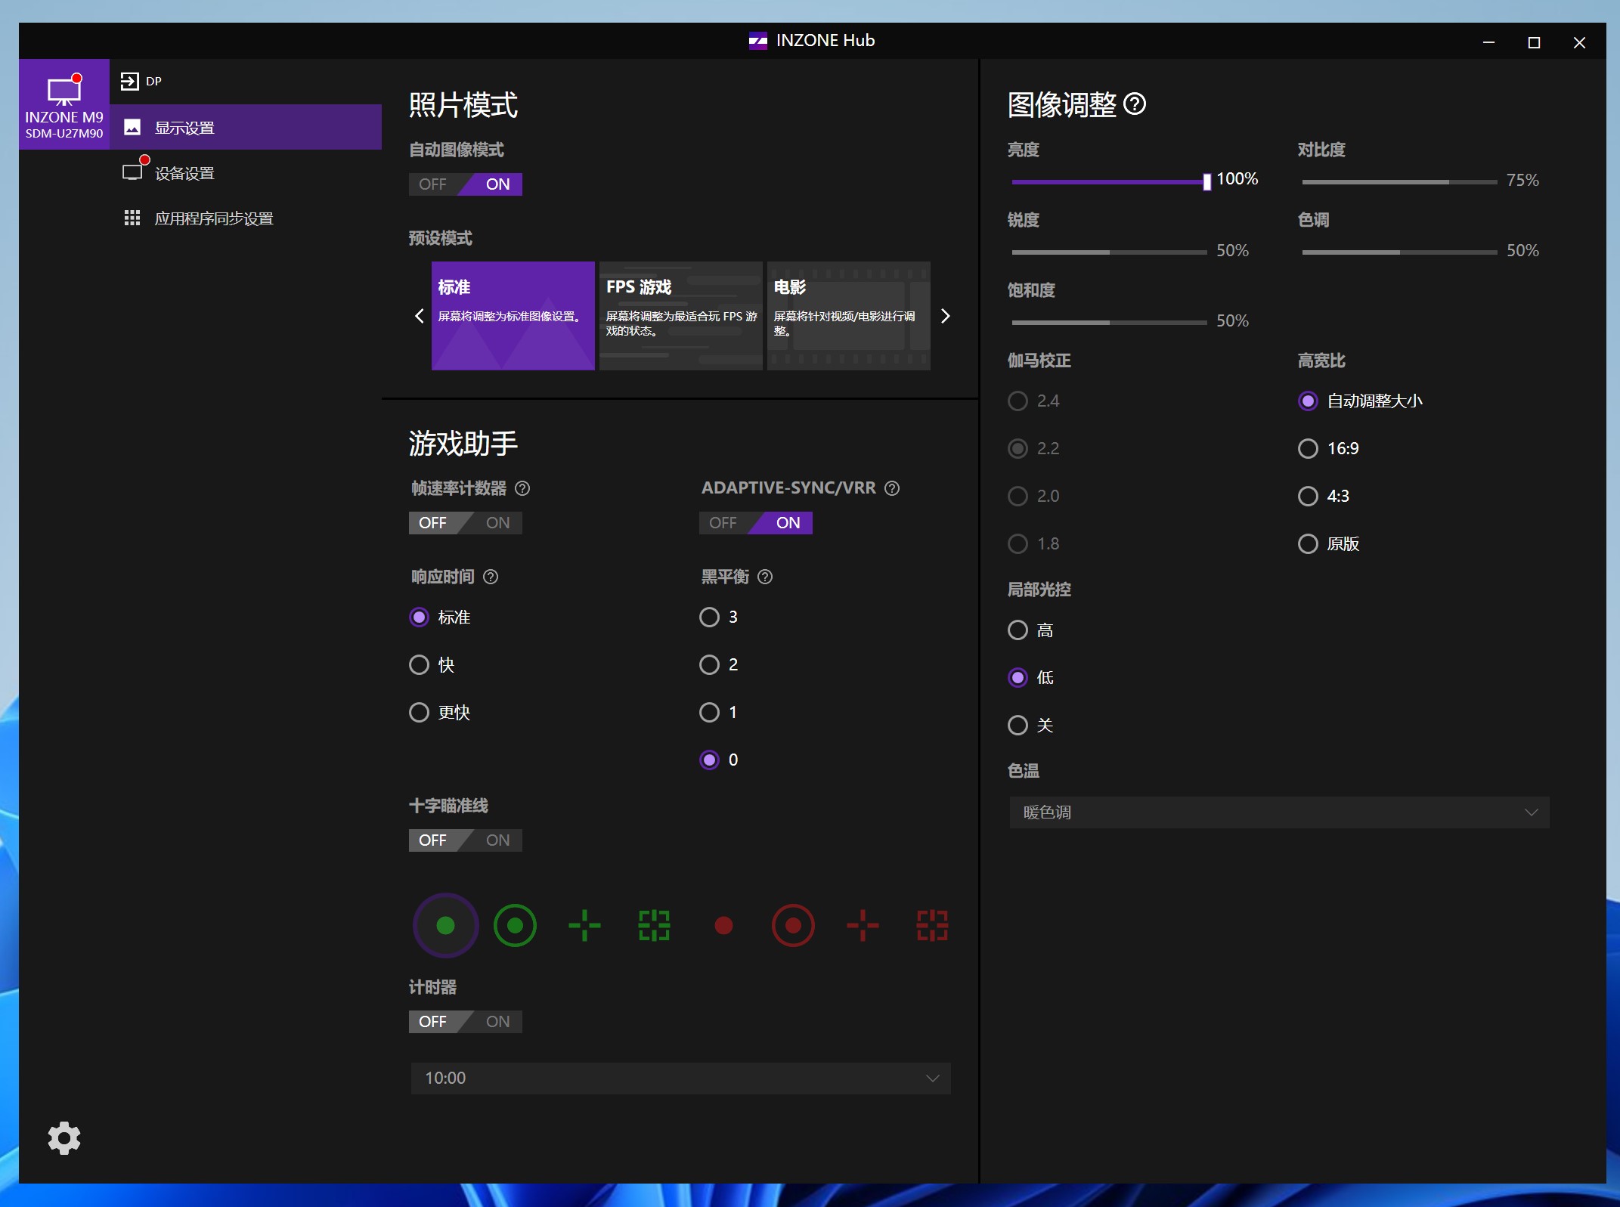Open the 响应时间 help tooltip icon
Image resolution: width=1620 pixels, height=1207 pixels.
point(491,577)
